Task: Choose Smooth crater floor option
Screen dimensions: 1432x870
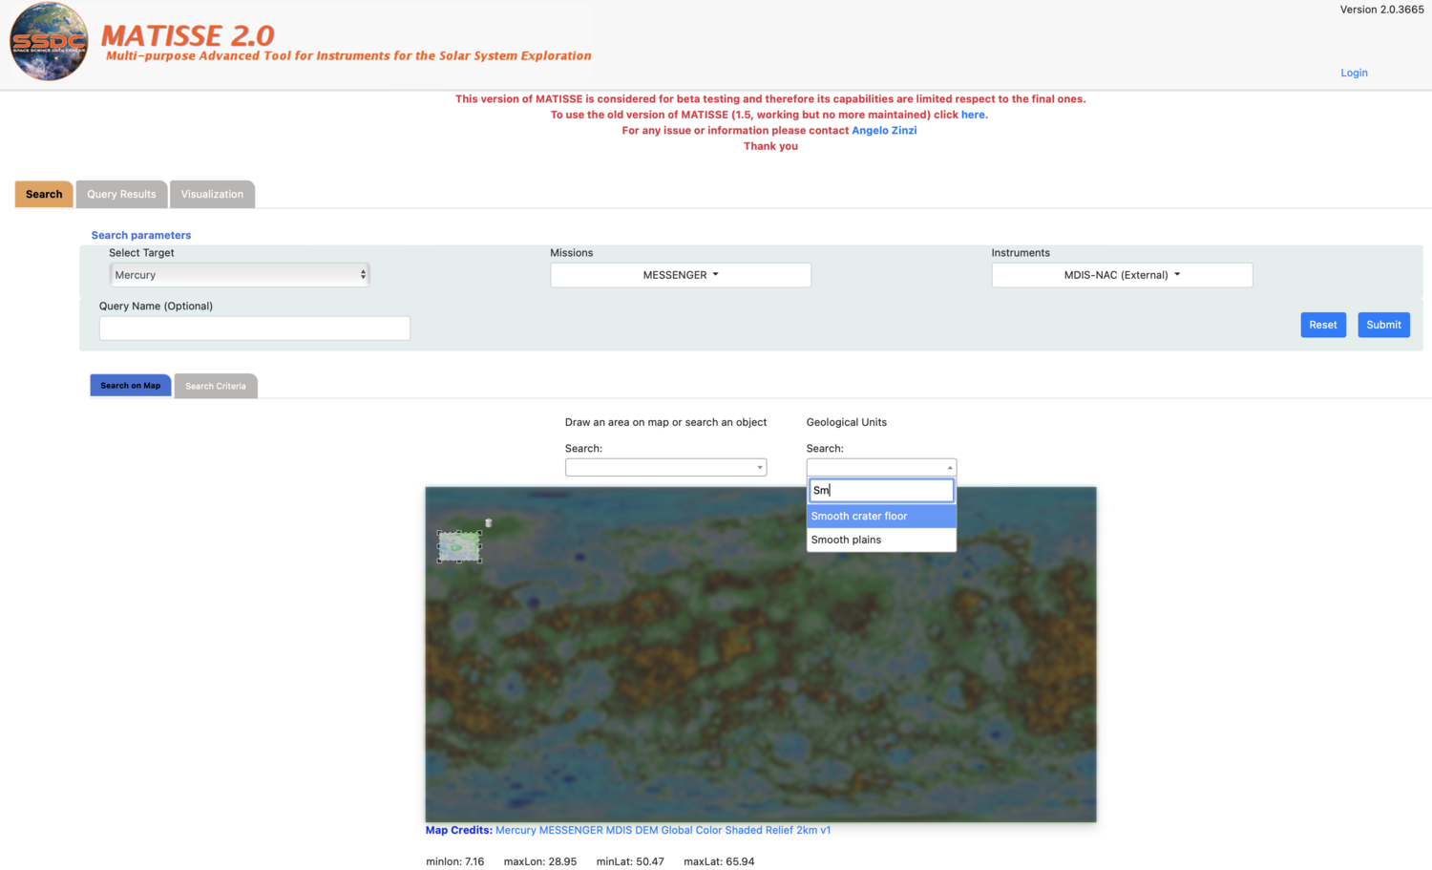Action: (x=881, y=516)
